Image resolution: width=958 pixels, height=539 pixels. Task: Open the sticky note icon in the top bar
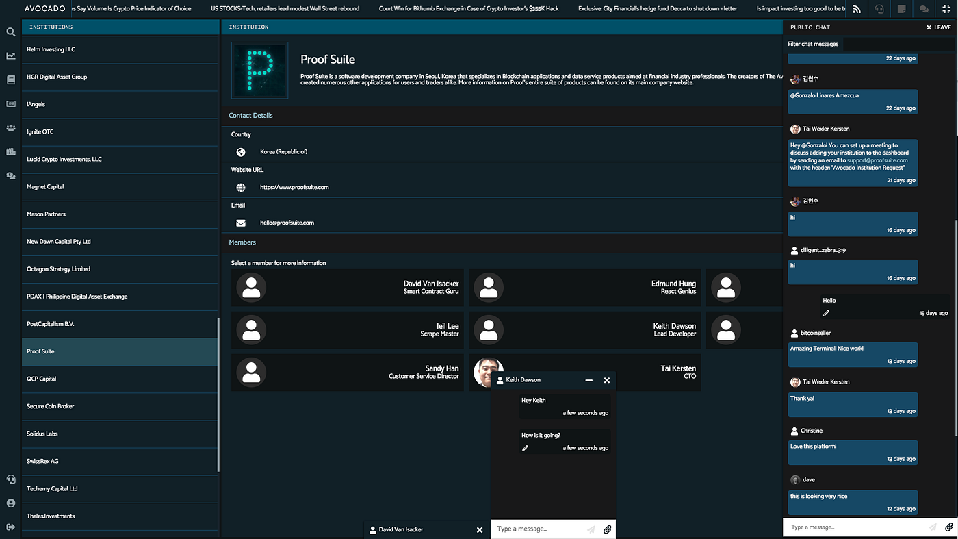pyautogui.click(x=902, y=9)
